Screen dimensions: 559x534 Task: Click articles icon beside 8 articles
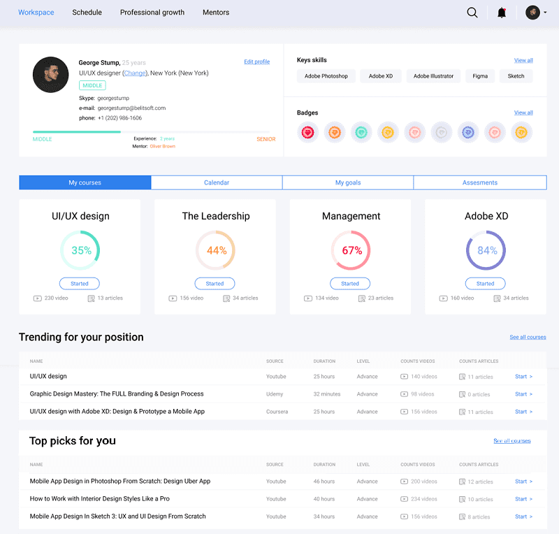462,517
